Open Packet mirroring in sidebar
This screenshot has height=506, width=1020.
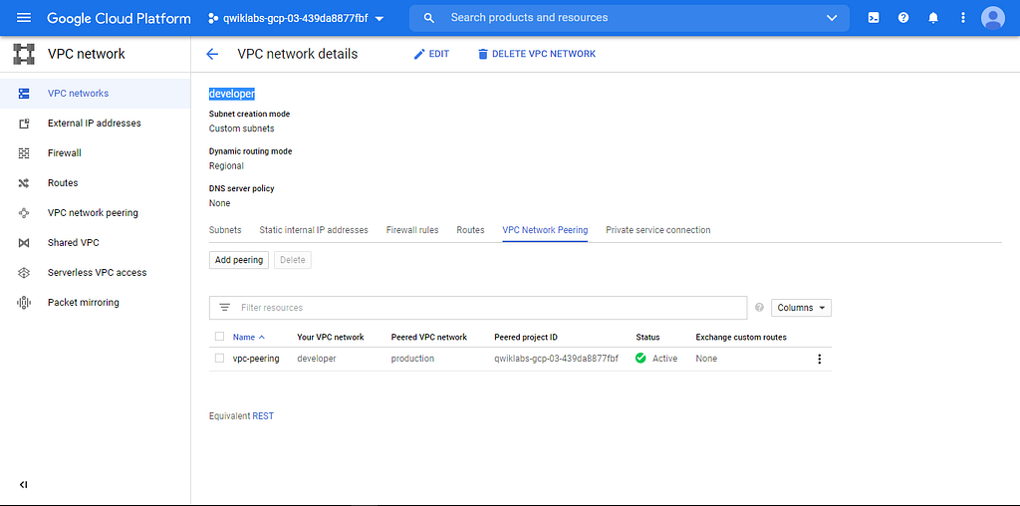84,303
